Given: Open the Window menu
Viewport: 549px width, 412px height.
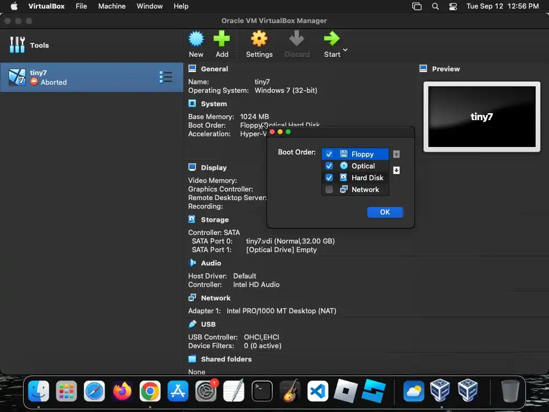Looking at the screenshot, I should point(150,6).
